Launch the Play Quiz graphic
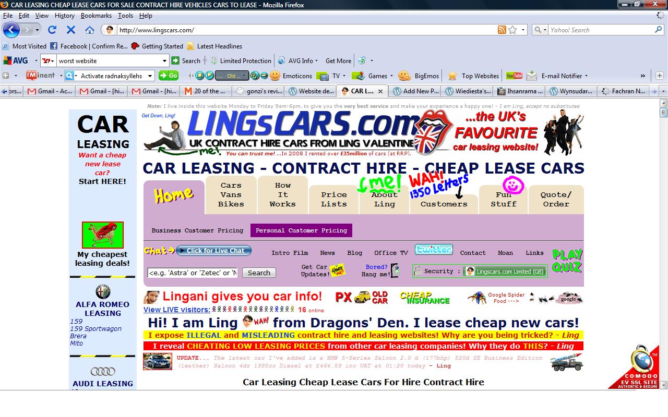Image resolution: width=668 pixels, height=417 pixels. (567, 261)
